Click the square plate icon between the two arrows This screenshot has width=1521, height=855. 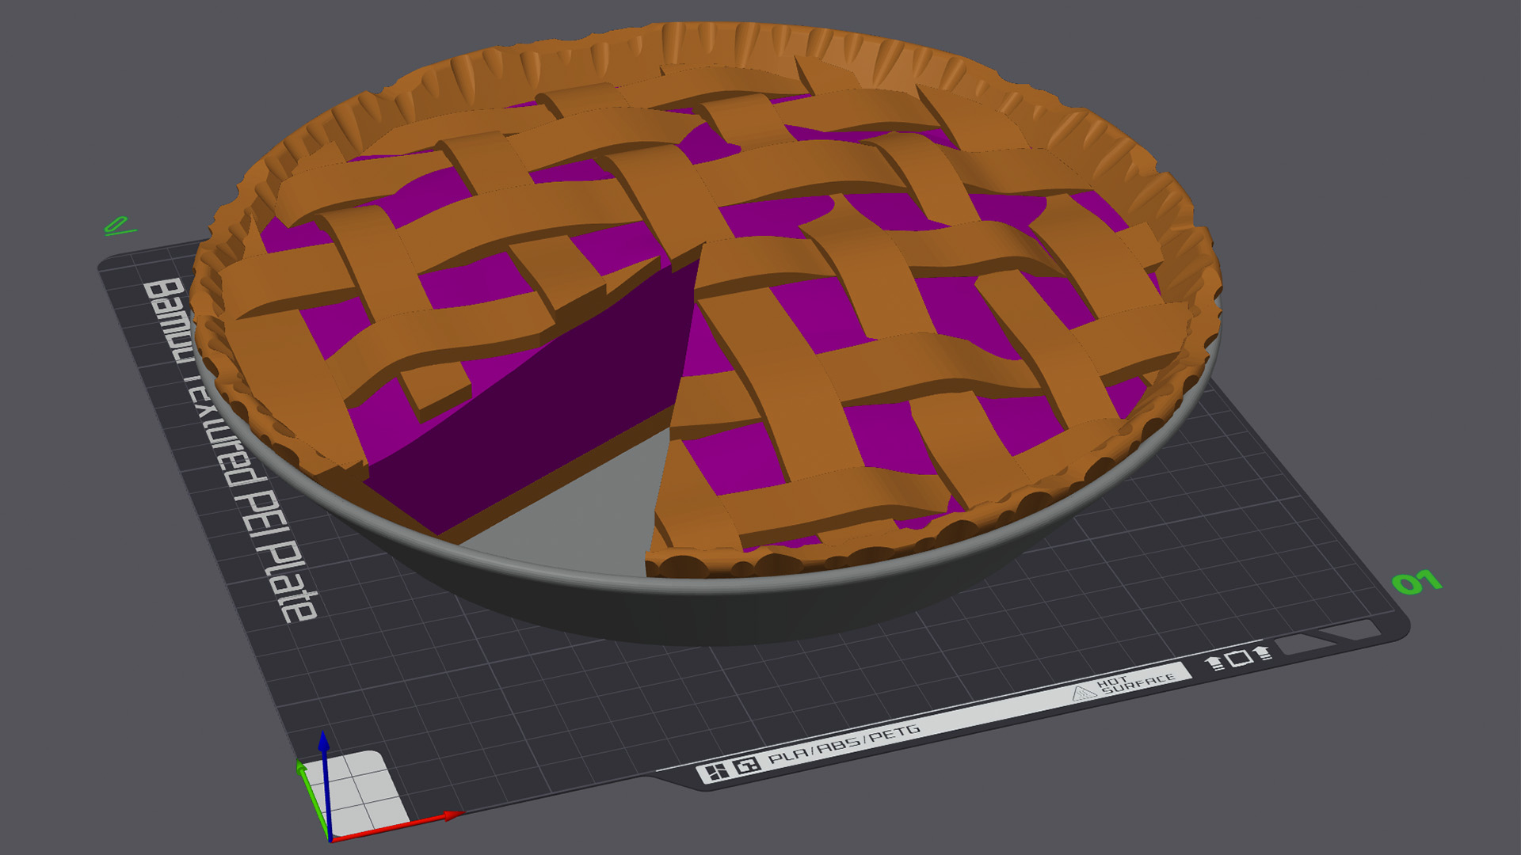[x=1241, y=657]
